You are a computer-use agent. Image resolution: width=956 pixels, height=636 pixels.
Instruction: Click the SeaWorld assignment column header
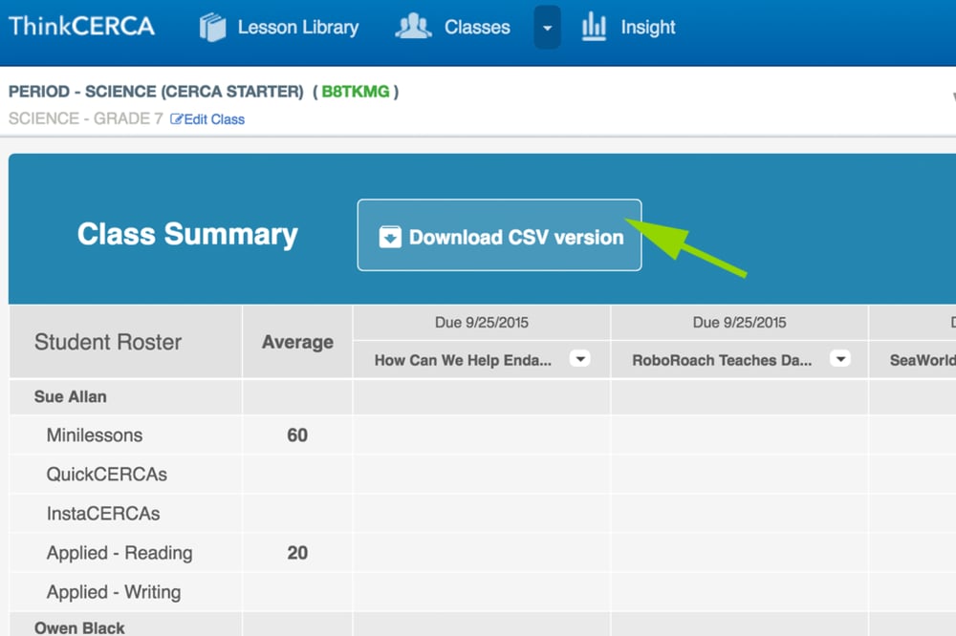click(x=923, y=361)
